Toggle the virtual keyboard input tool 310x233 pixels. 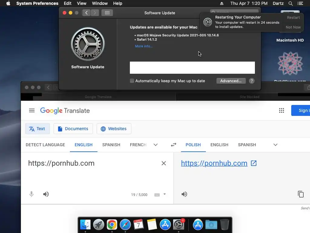[x=157, y=195]
